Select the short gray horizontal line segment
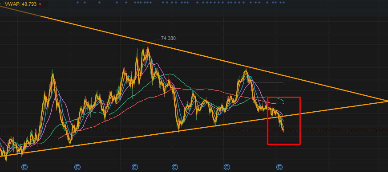 pos(268,82)
